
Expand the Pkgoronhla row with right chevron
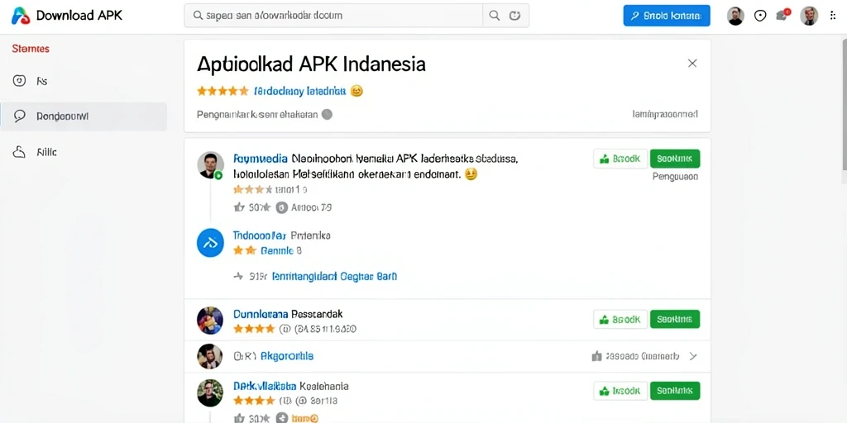(x=694, y=356)
